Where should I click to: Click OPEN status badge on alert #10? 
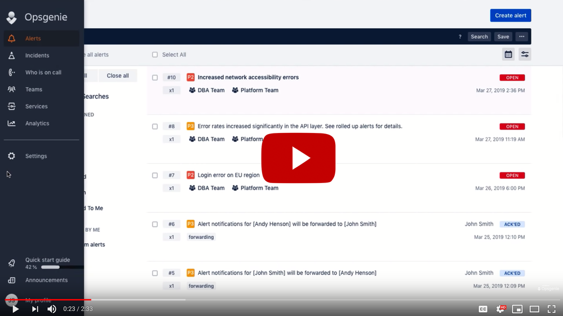512,78
